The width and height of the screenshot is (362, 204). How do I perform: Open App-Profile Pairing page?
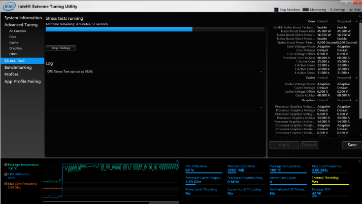click(22, 81)
